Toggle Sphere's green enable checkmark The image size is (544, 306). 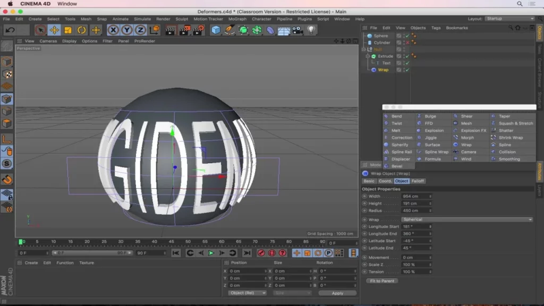[407, 36]
